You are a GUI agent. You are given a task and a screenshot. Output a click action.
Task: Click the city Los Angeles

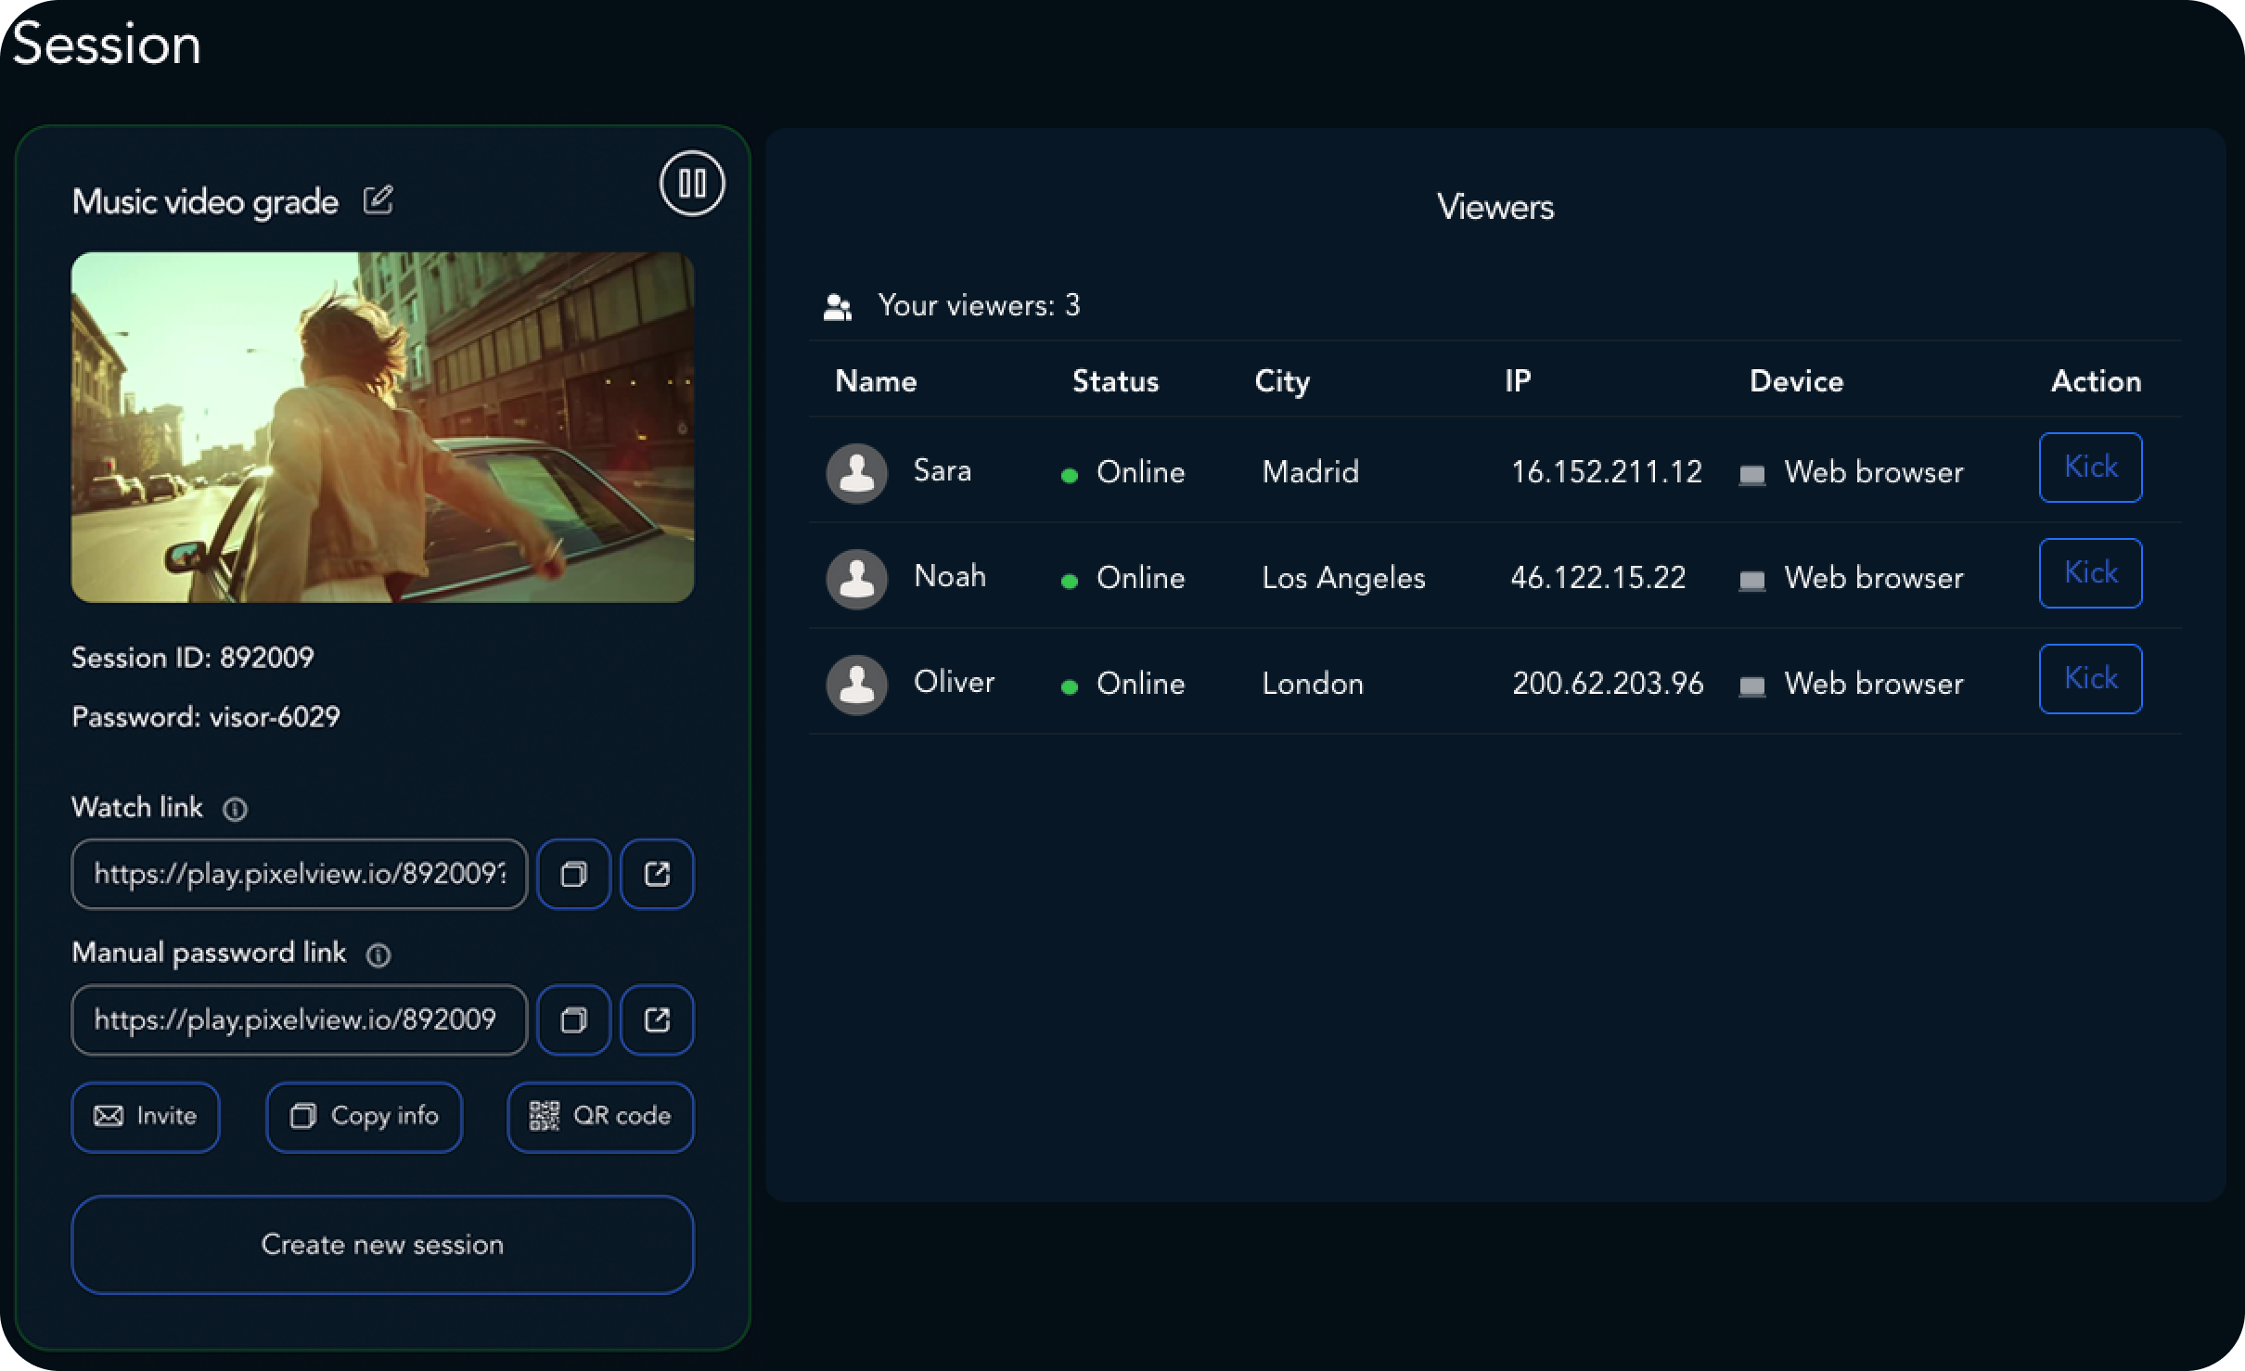coord(1343,578)
